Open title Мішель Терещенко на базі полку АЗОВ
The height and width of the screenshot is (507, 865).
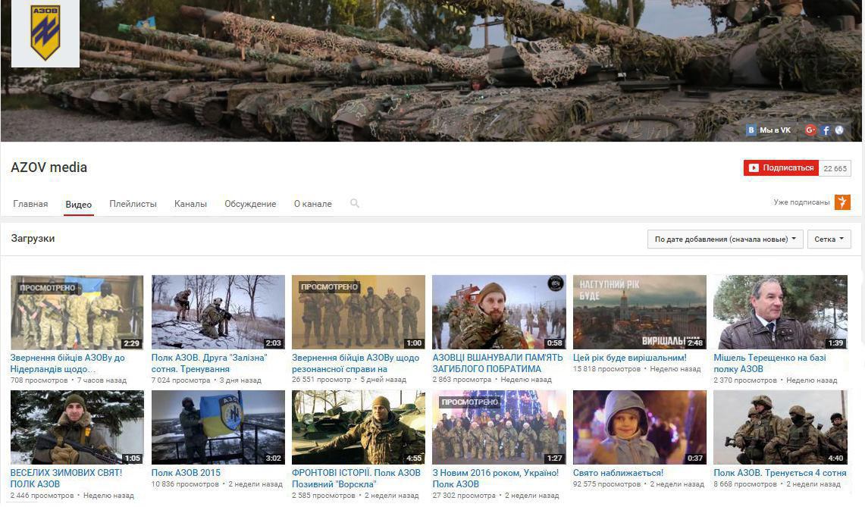770,363
